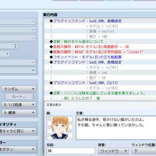Click the number stepper arrows in the conditions panel
The height and width of the screenshot is (156, 156).
pos(16,46)
